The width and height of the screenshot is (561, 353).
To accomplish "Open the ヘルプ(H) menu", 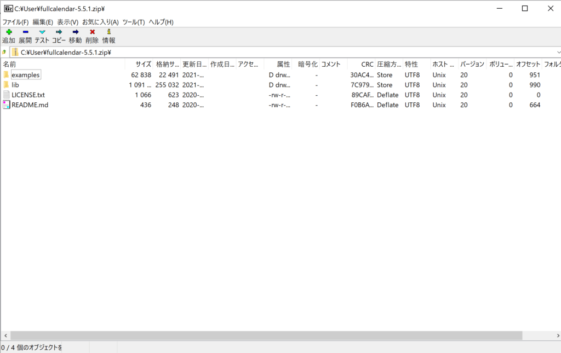I will point(161,22).
